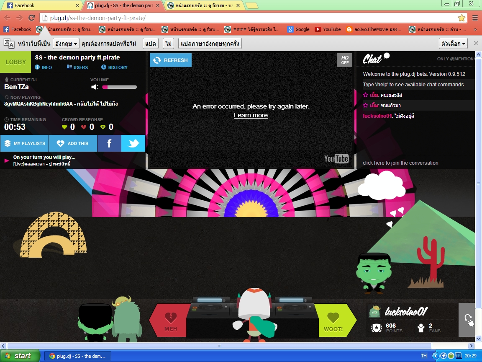Open the LOBBY panel
The width and height of the screenshot is (482, 362).
click(x=15, y=62)
